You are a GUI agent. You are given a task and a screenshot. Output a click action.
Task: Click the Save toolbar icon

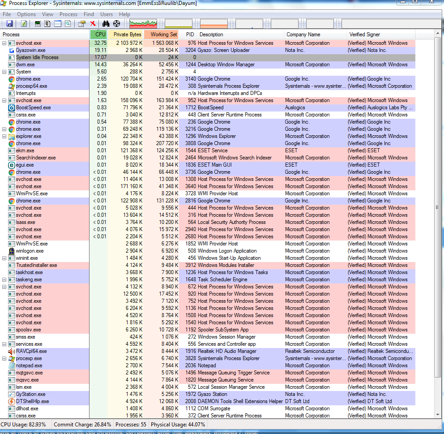10,24
